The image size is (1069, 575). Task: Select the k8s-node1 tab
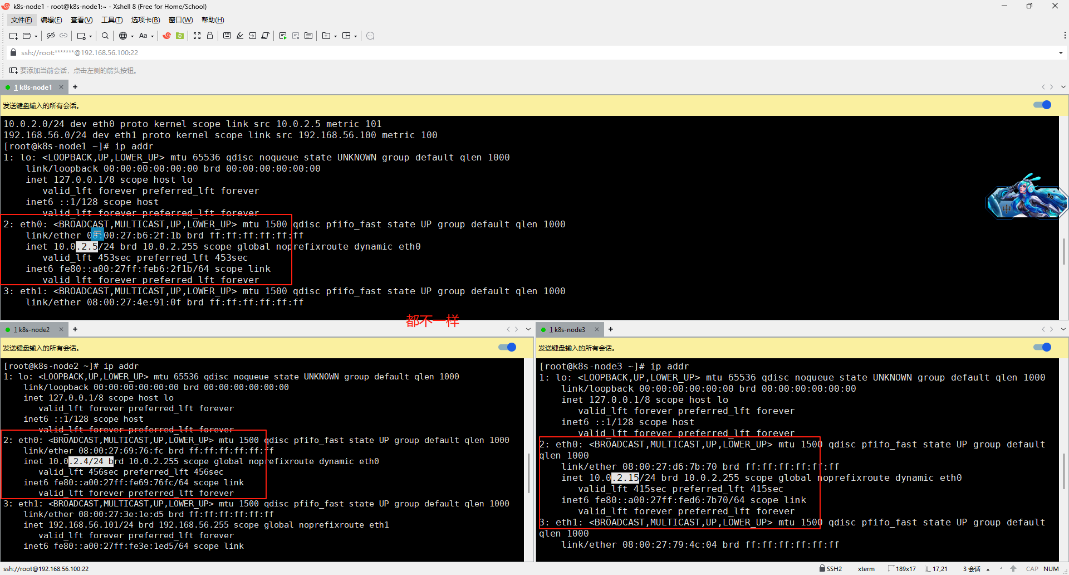(33, 87)
